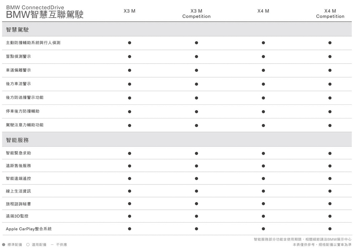Image resolution: width=355 pixels, height=251 pixels.
Task: Click the 盲點偵測警示 row label
Action: 18,56
